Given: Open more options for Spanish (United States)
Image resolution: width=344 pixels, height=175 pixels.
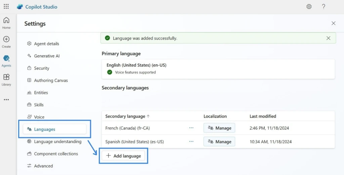Looking at the screenshot, I should 191,142.
